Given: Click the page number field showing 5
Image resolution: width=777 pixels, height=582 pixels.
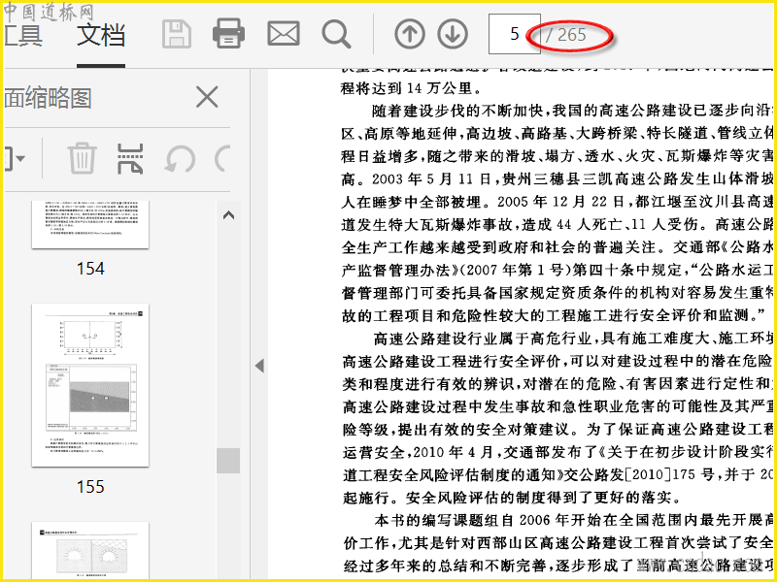Looking at the screenshot, I should tap(515, 34).
